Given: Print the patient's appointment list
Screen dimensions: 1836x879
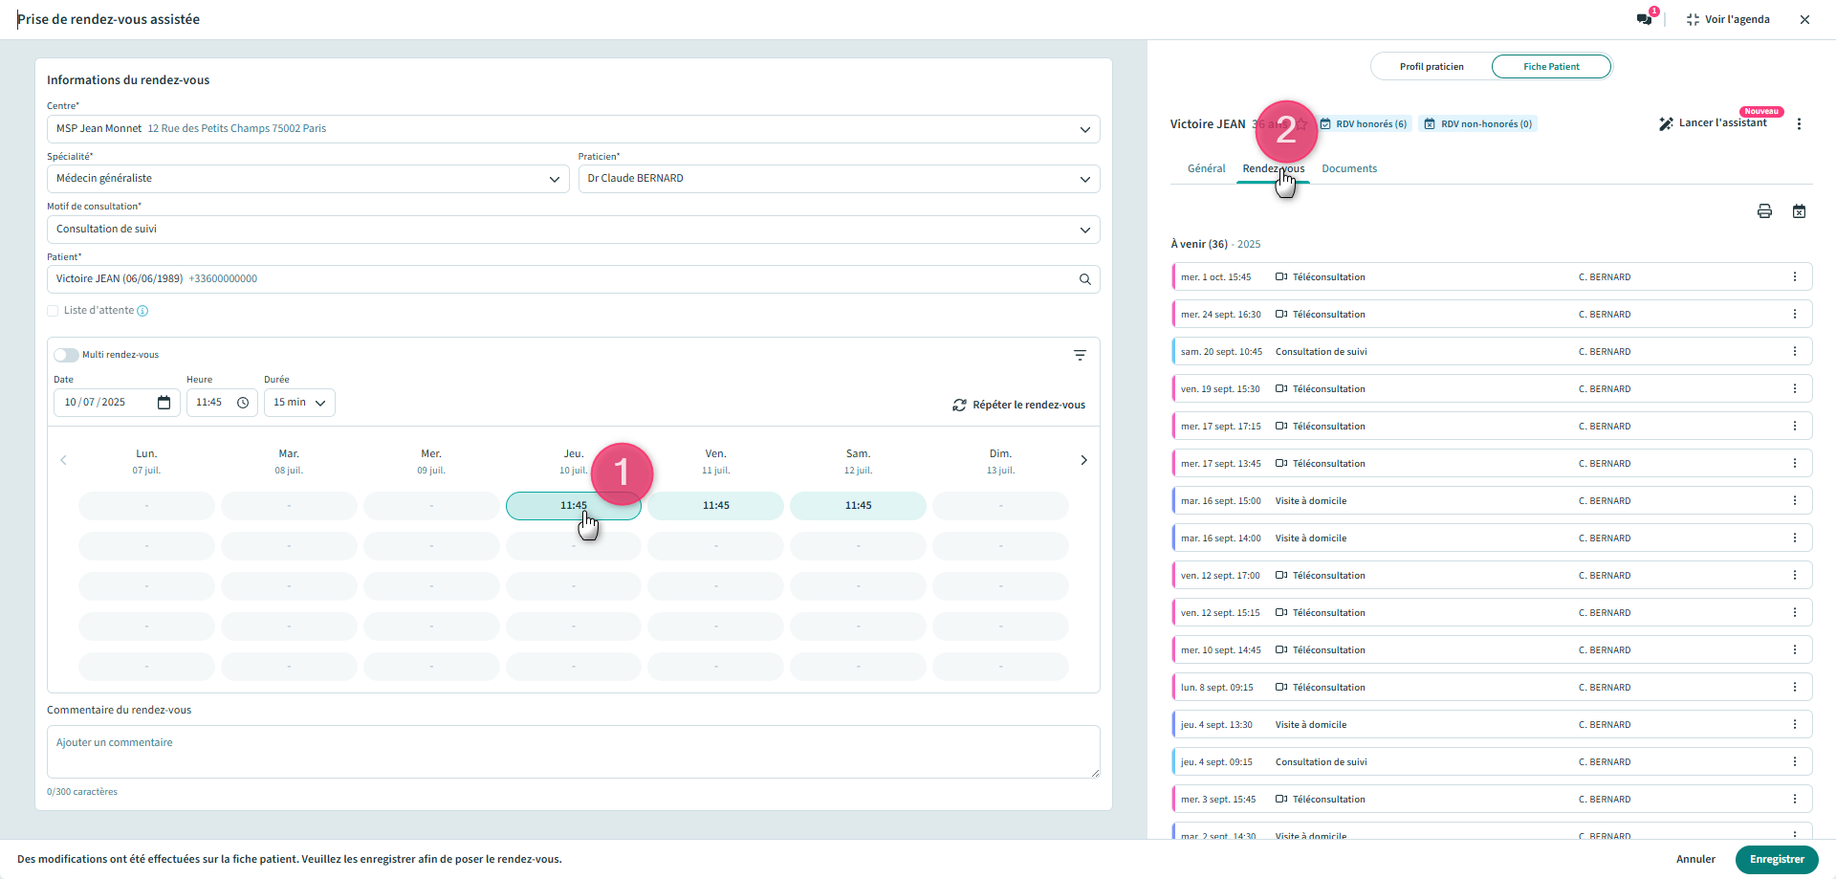Looking at the screenshot, I should click(1764, 211).
